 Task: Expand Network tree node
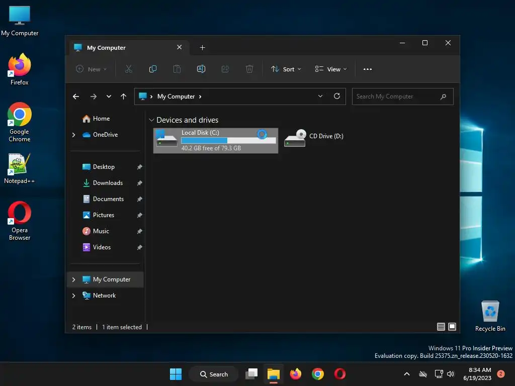[73, 296]
